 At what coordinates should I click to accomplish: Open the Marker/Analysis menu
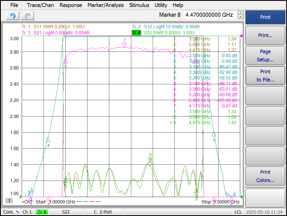tap(106, 5)
